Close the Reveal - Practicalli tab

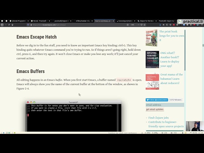49,21
